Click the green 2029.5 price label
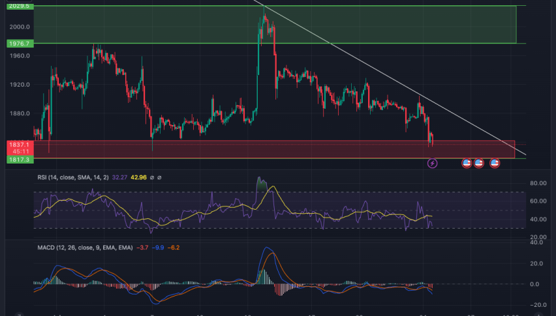The height and width of the screenshot is (316, 556). [20, 6]
